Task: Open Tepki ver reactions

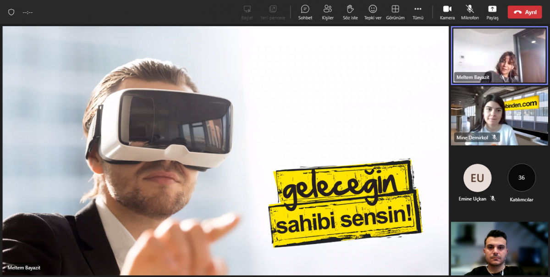Action: pyautogui.click(x=373, y=12)
